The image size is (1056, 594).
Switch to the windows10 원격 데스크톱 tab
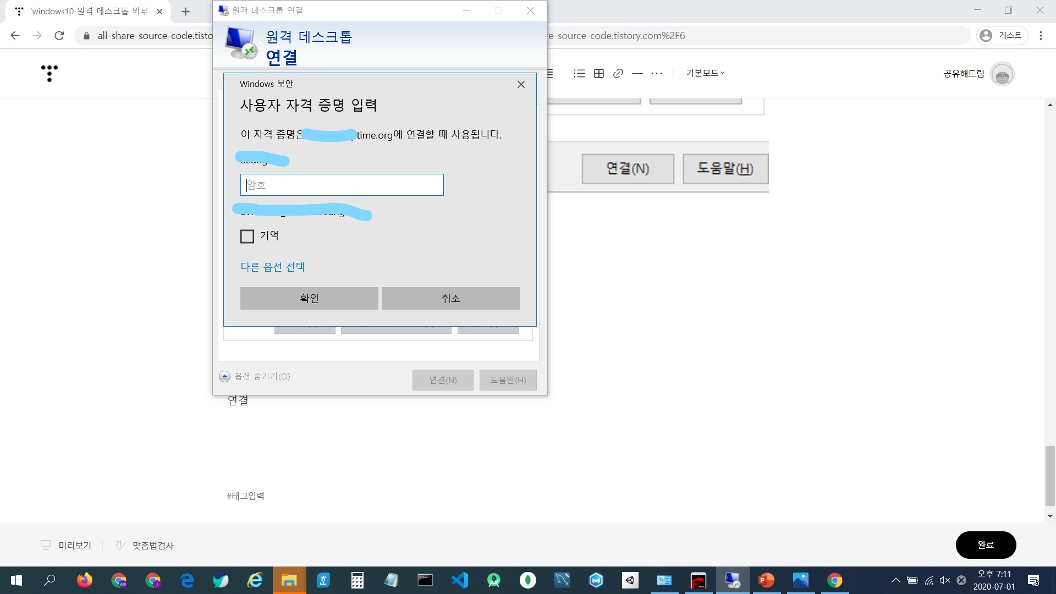(x=88, y=11)
